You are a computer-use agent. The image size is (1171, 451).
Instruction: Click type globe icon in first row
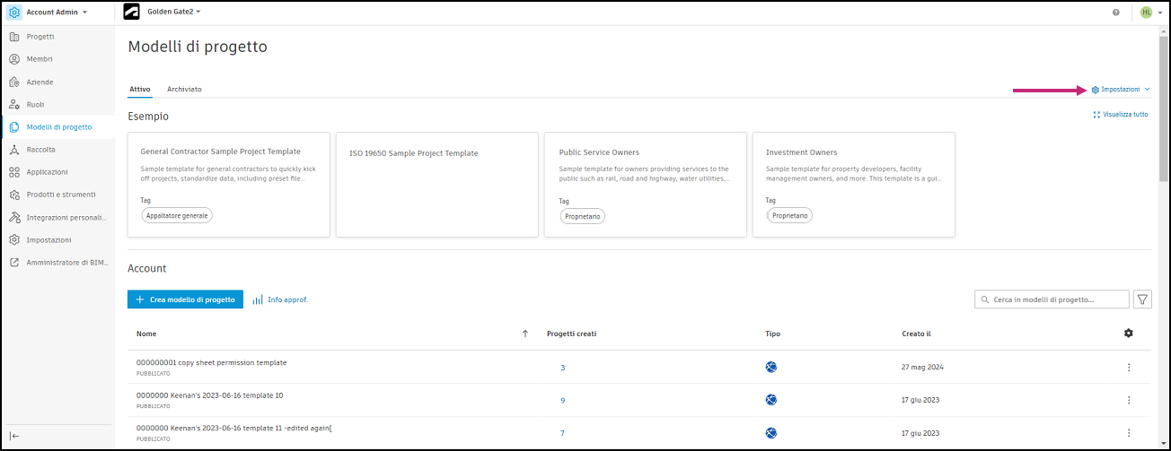point(770,367)
